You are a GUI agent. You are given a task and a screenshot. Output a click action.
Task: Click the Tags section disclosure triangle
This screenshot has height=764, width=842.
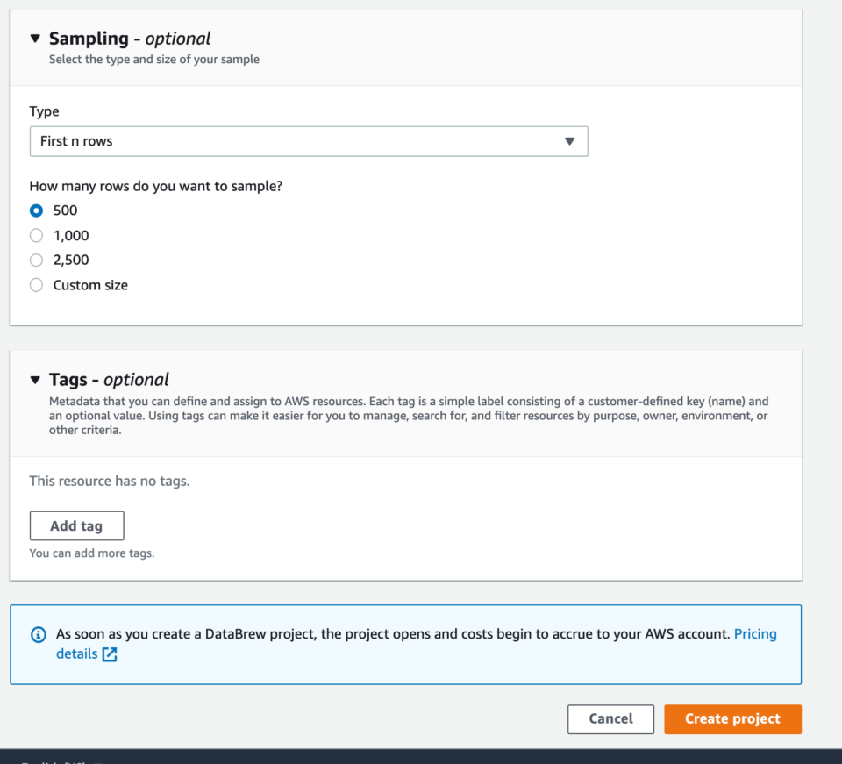tap(35, 380)
